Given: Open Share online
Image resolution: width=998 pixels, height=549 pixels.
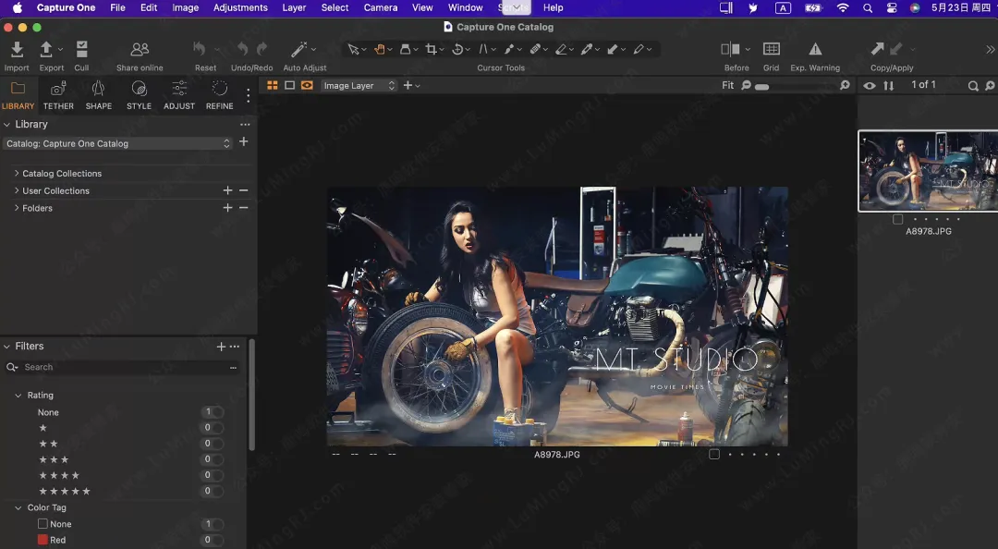Looking at the screenshot, I should [140, 50].
